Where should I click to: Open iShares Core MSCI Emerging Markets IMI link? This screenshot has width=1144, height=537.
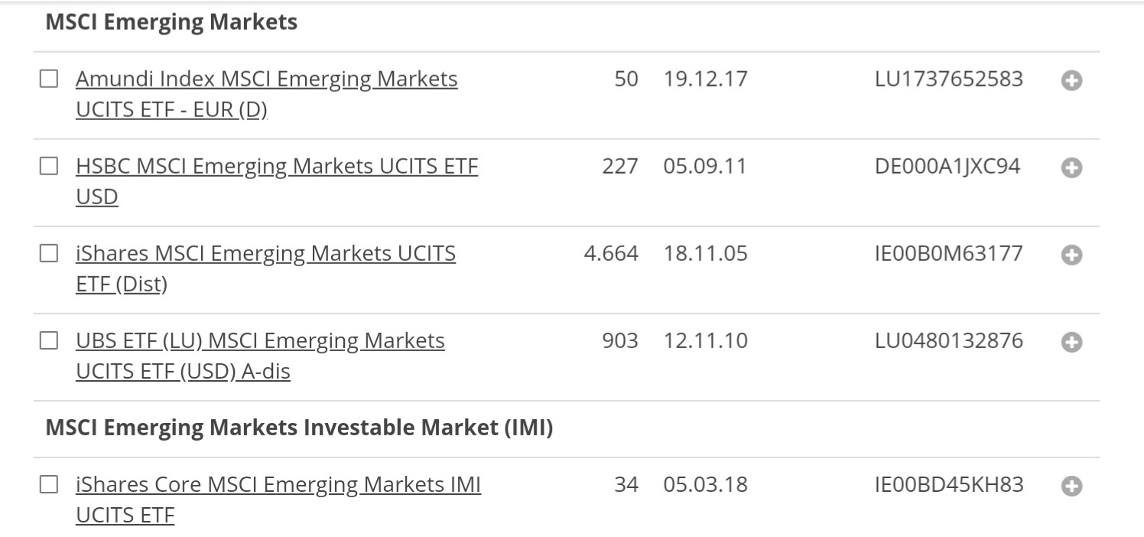coord(278,485)
